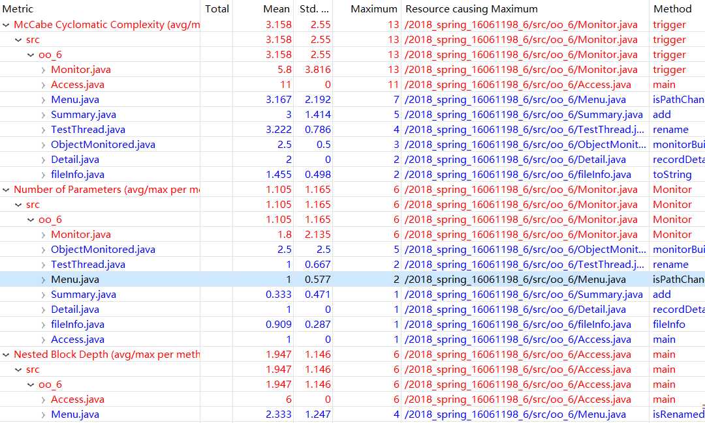Collapse the Number of Parameters metric node

[x=7, y=190]
